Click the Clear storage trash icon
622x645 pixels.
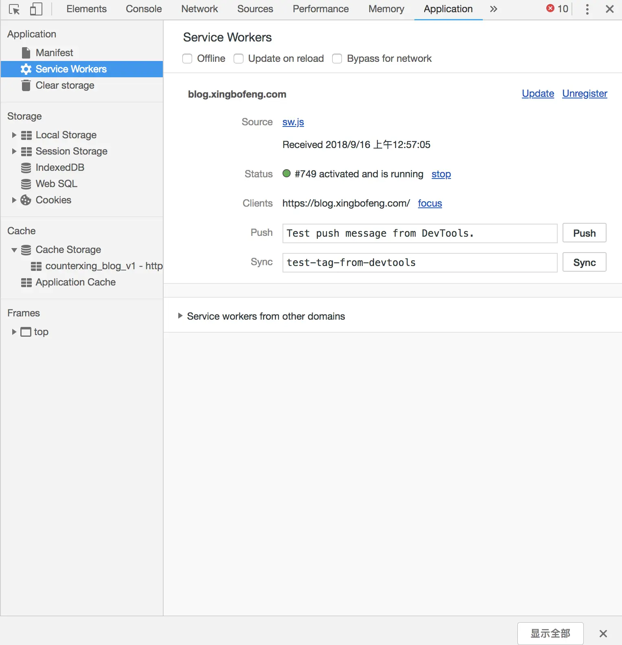[26, 85]
